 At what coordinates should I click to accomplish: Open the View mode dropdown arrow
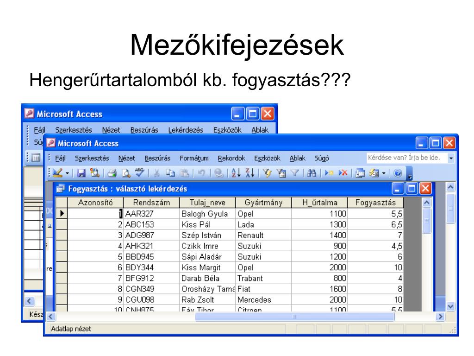[x=68, y=173]
